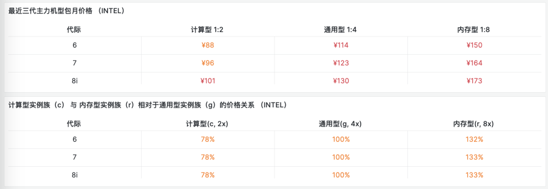Select the ¥164 memory price cell
Image resolution: width=548 pixels, height=189 pixels.
(474, 63)
